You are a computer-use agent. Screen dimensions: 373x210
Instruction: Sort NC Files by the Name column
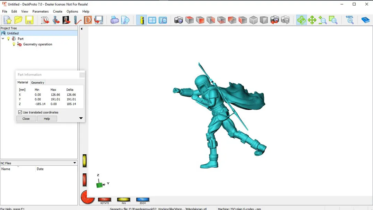(x=18, y=169)
